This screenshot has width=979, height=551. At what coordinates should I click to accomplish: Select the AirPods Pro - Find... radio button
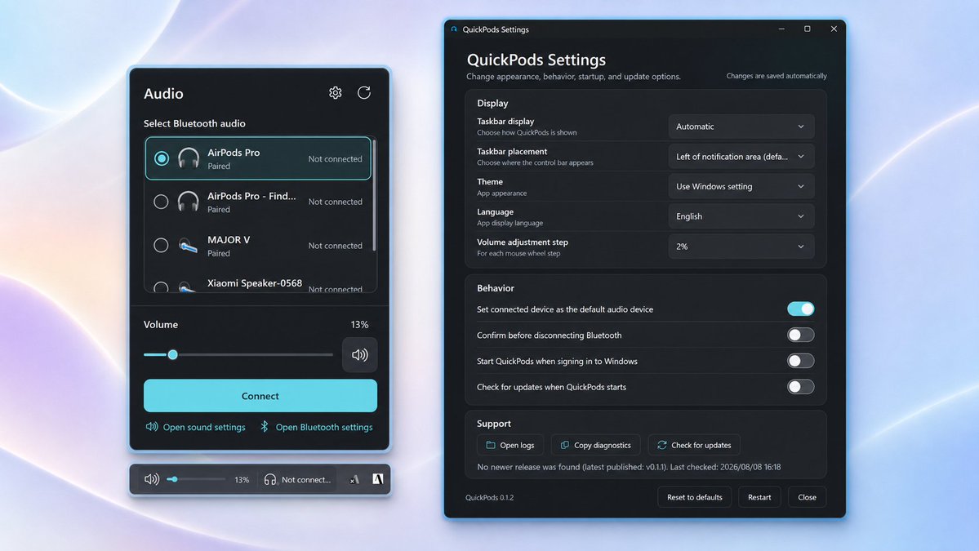point(161,202)
